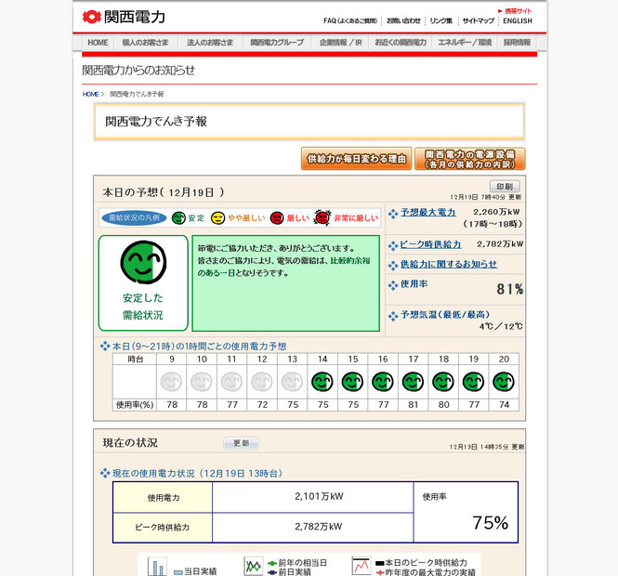Click the green face icon for hour 19
Viewport: 618px width, 576px height.
pyautogui.click(x=473, y=382)
